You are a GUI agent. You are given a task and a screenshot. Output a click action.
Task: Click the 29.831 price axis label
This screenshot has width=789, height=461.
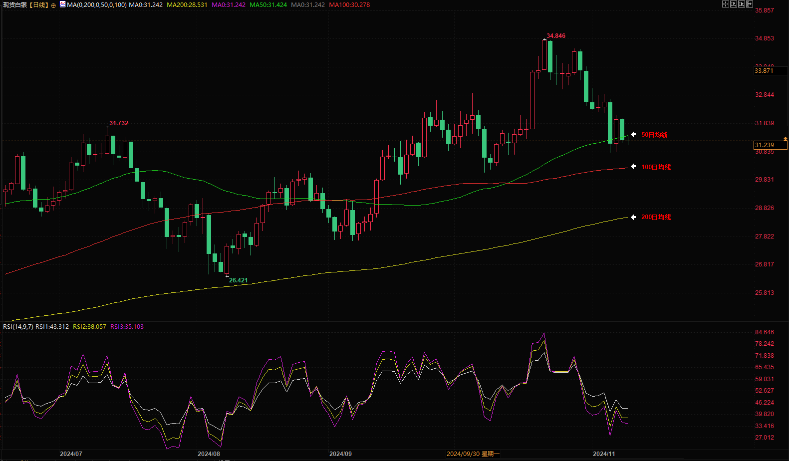765,180
